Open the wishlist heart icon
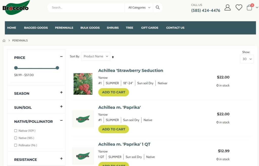Image resolution: width=259 pixels, height=166 pixels. 239,8
